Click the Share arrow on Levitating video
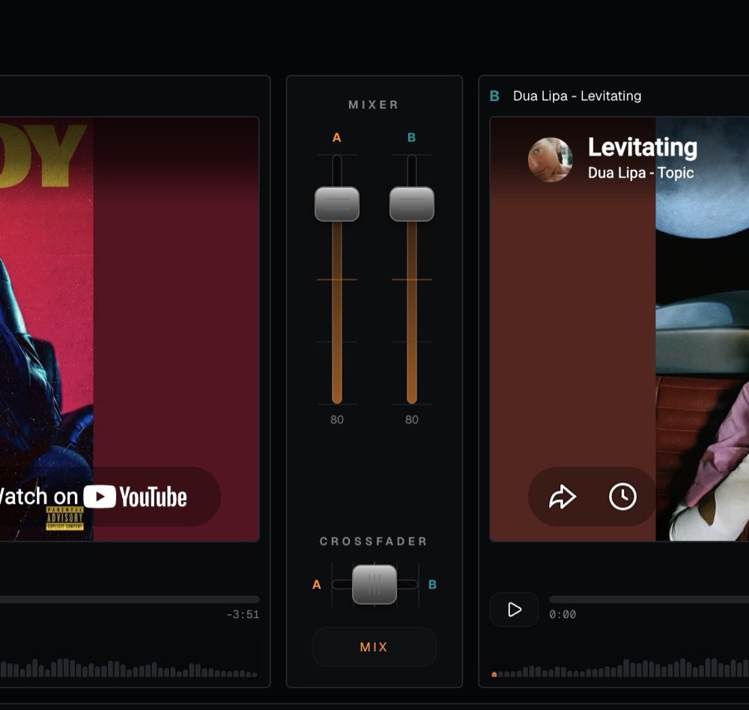 [562, 497]
